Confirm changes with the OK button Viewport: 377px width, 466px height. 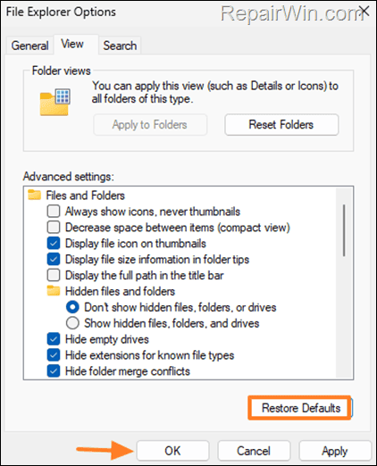pyautogui.click(x=172, y=451)
